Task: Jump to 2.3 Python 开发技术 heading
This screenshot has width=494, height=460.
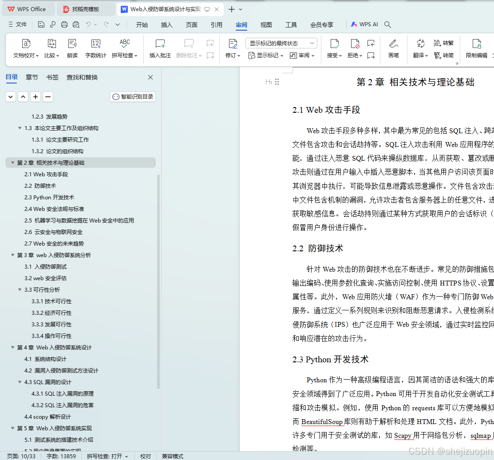Action: pos(49,197)
